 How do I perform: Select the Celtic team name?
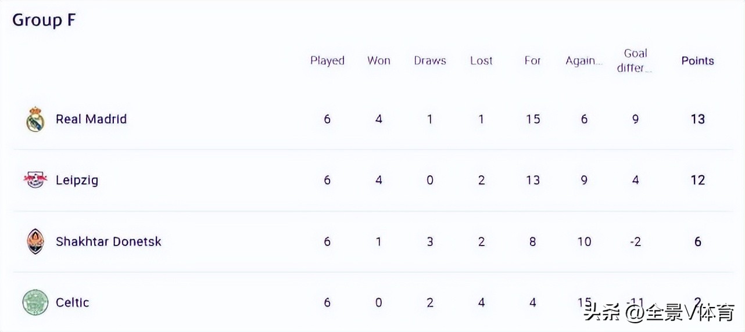point(73,302)
